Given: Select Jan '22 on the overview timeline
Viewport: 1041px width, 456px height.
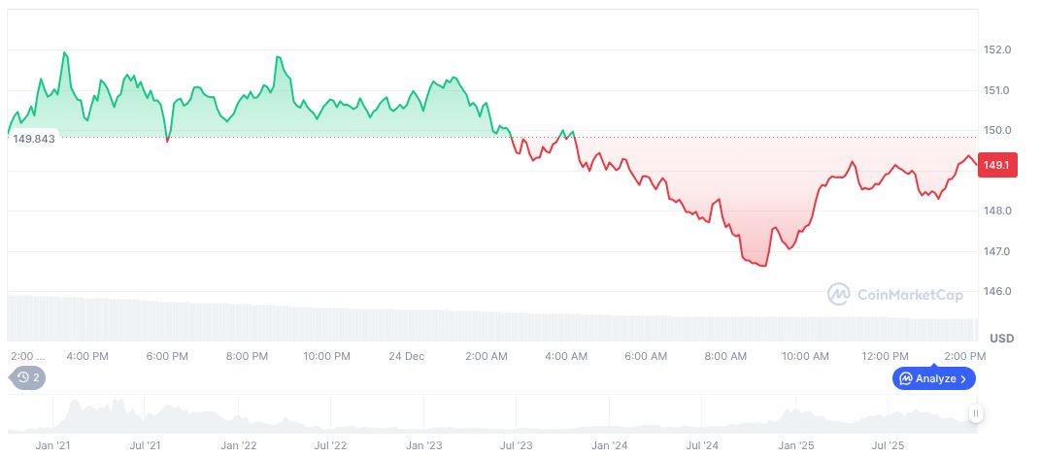Looking at the screenshot, I should click(238, 445).
